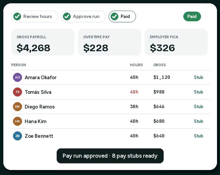Dismiss the Pay run approved toast

click(x=110, y=156)
